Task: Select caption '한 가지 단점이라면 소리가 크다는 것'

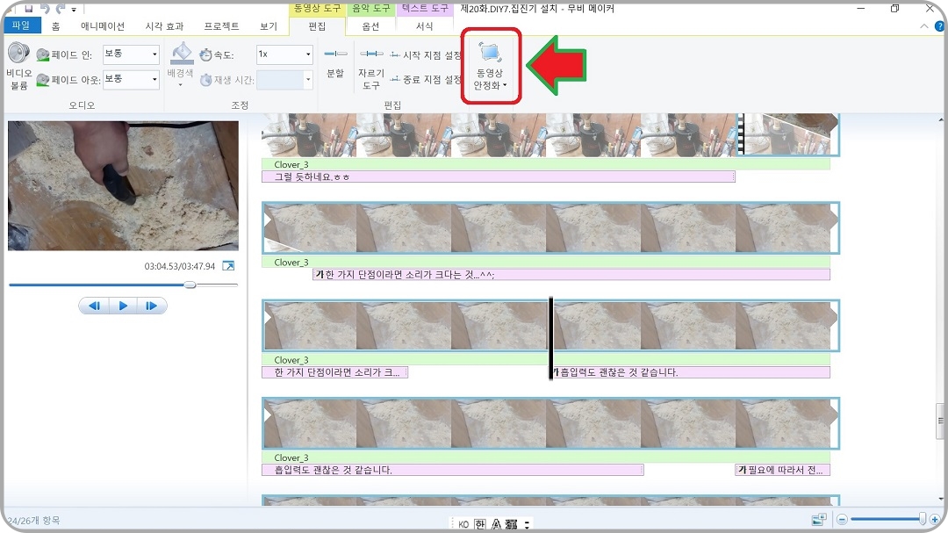Action: pos(571,275)
